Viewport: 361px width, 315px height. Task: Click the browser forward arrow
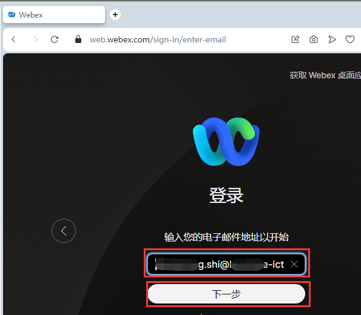point(35,39)
